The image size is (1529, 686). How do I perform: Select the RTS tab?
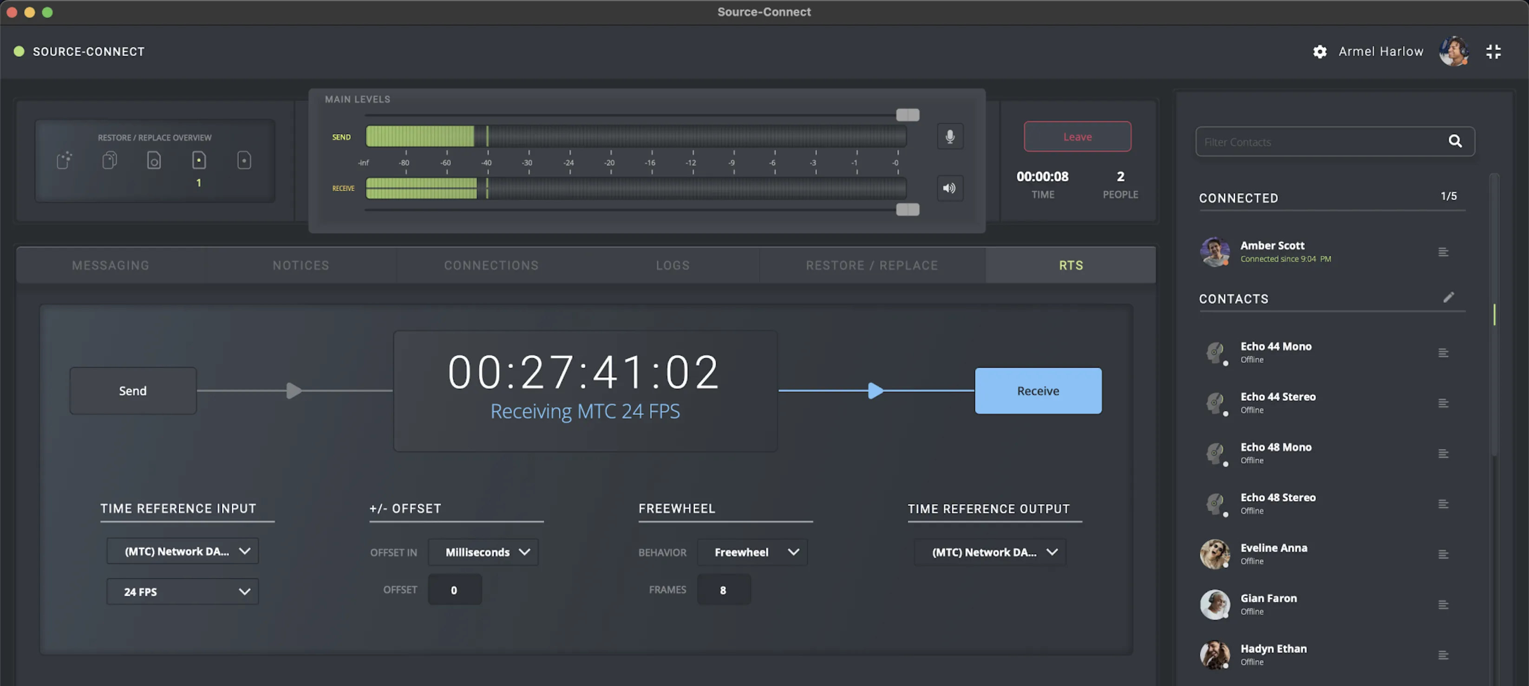(x=1071, y=265)
